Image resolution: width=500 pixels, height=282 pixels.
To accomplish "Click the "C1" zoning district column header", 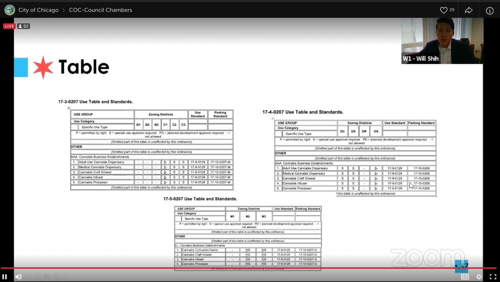I will [165, 125].
